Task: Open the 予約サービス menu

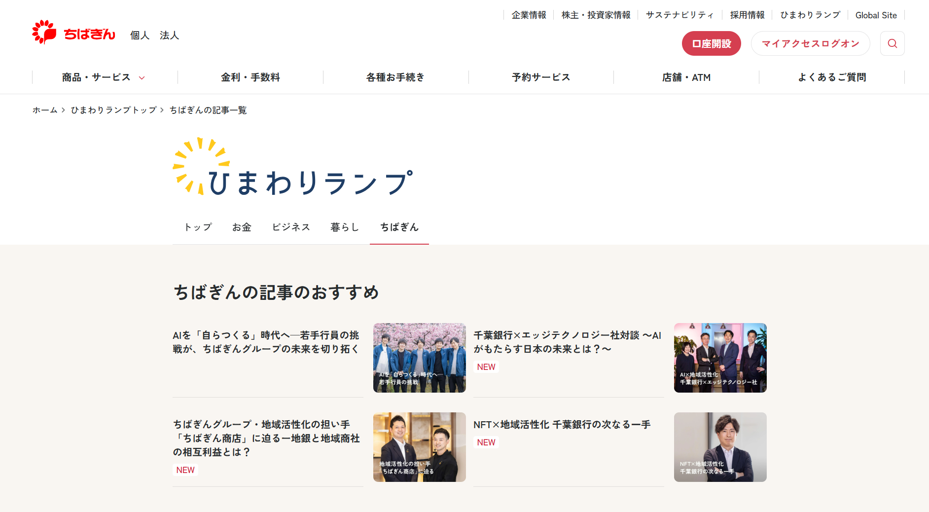Action: (541, 77)
